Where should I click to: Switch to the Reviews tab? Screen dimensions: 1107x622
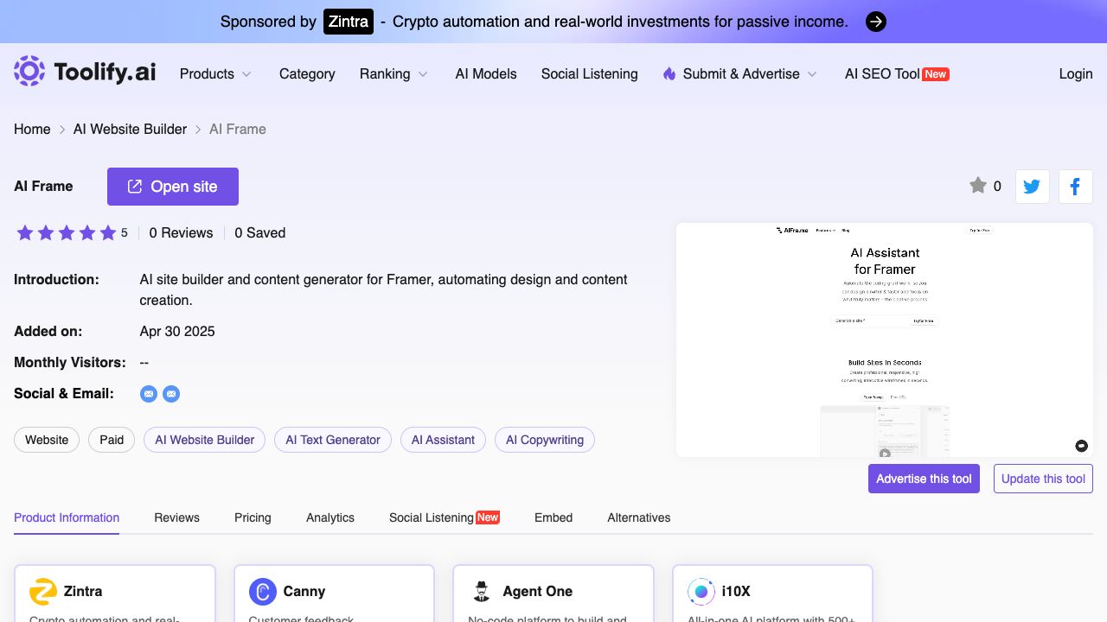click(x=176, y=517)
